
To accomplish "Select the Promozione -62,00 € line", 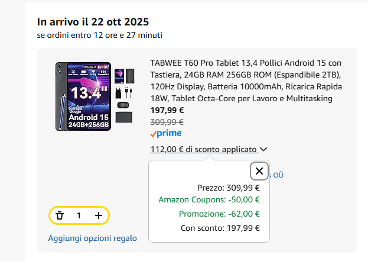I will (x=219, y=214).
